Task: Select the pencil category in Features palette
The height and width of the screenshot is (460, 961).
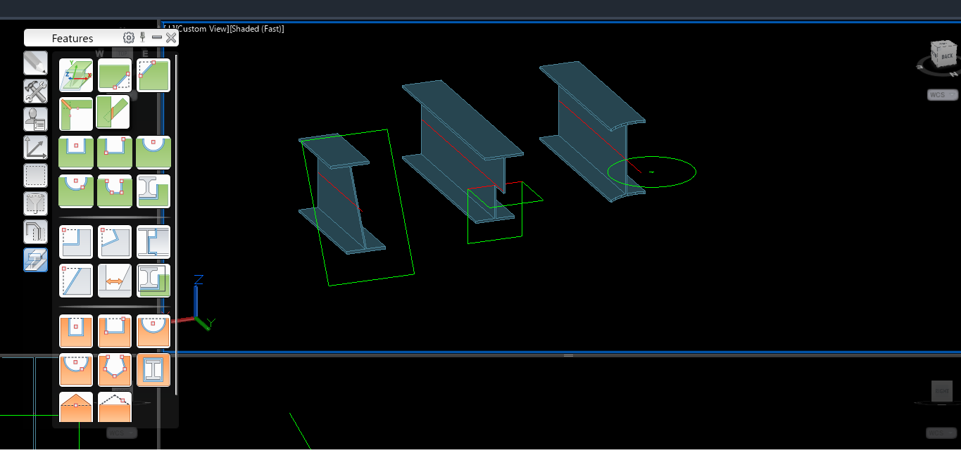Action: click(x=35, y=63)
